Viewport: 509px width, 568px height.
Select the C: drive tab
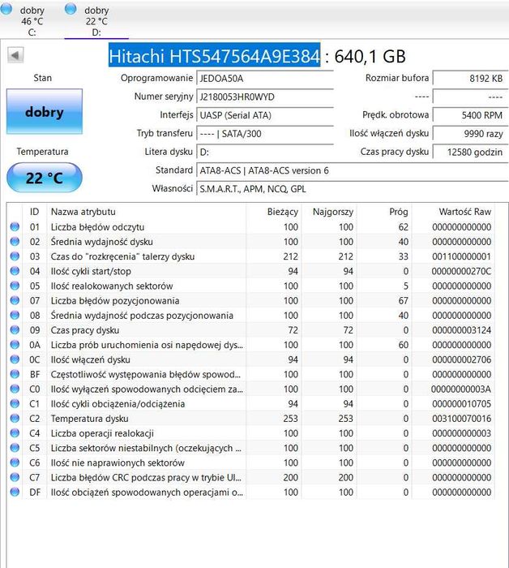32,19
